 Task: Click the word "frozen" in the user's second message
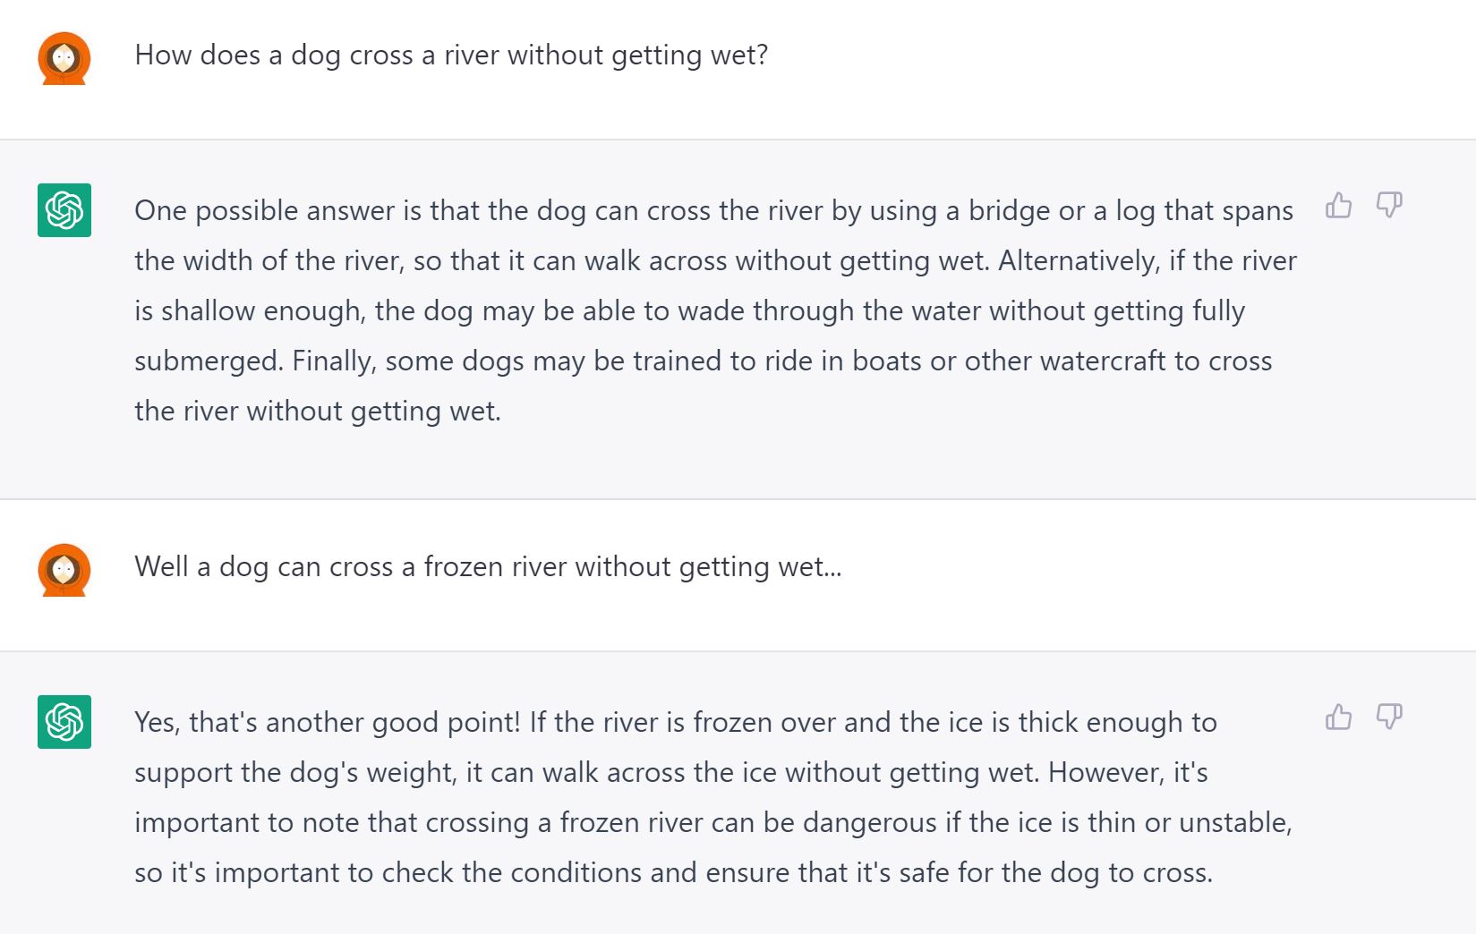[x=463, y=567]
